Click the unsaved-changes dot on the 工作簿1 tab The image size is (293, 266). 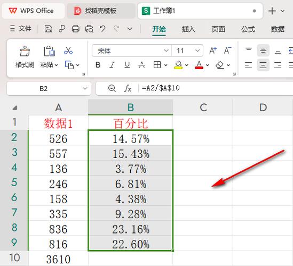255,11
